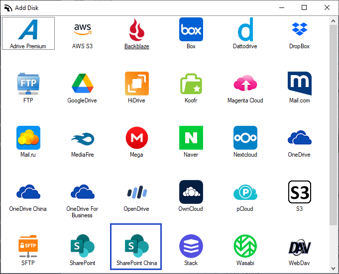
Task: Select the GoogleDrive triangle icon
Action: [83, 84]
